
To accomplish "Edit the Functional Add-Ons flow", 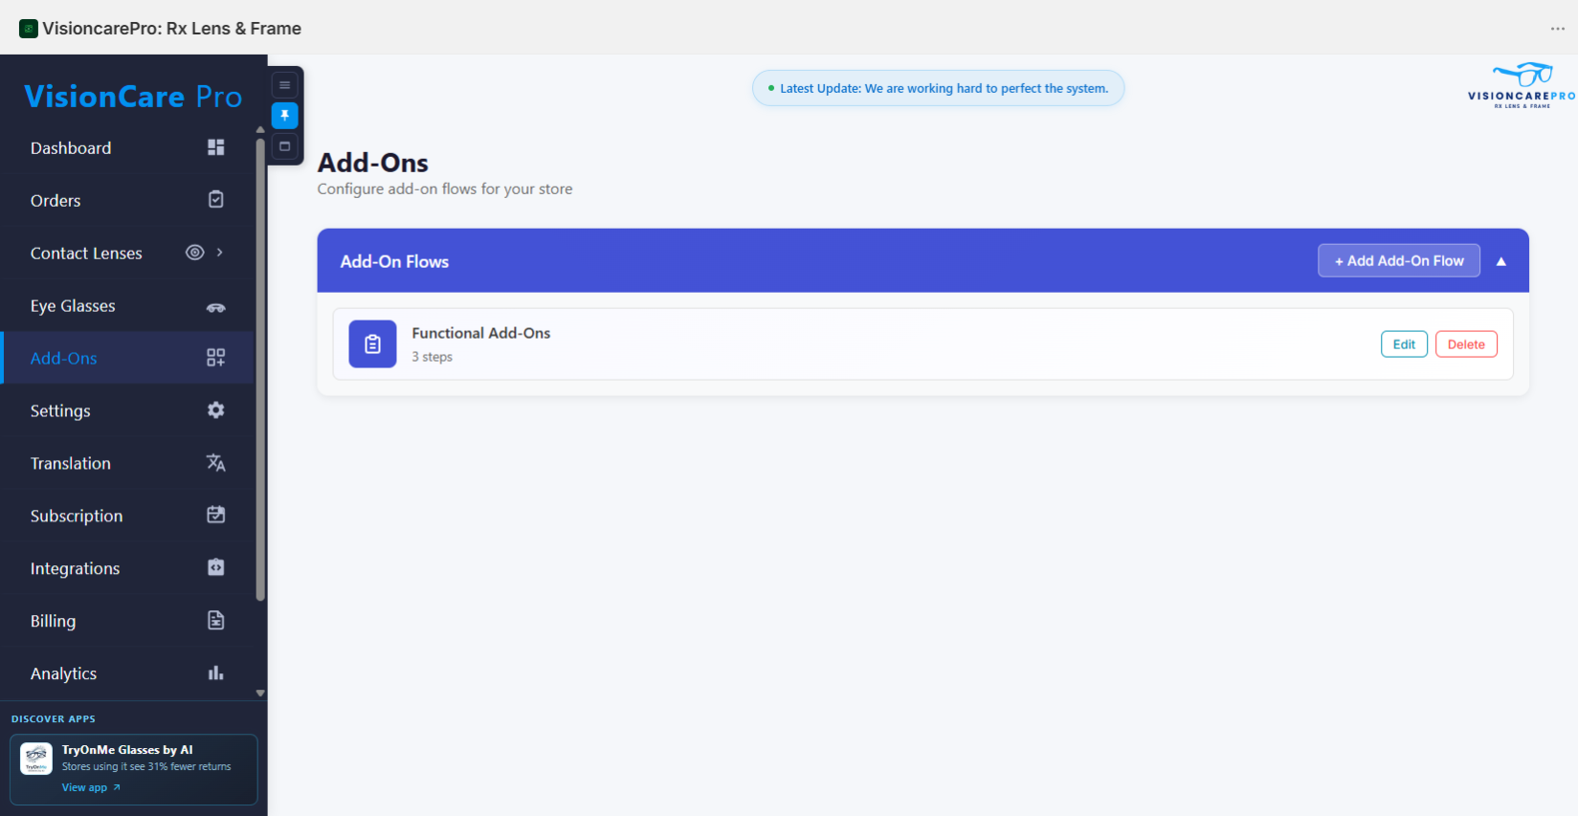I will [x=1404, y=344].
